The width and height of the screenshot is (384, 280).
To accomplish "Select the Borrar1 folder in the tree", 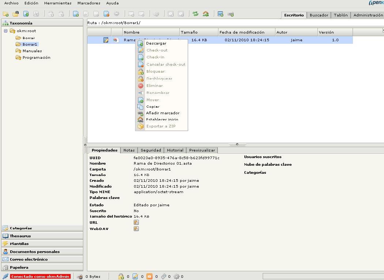I will pos(30,44).
